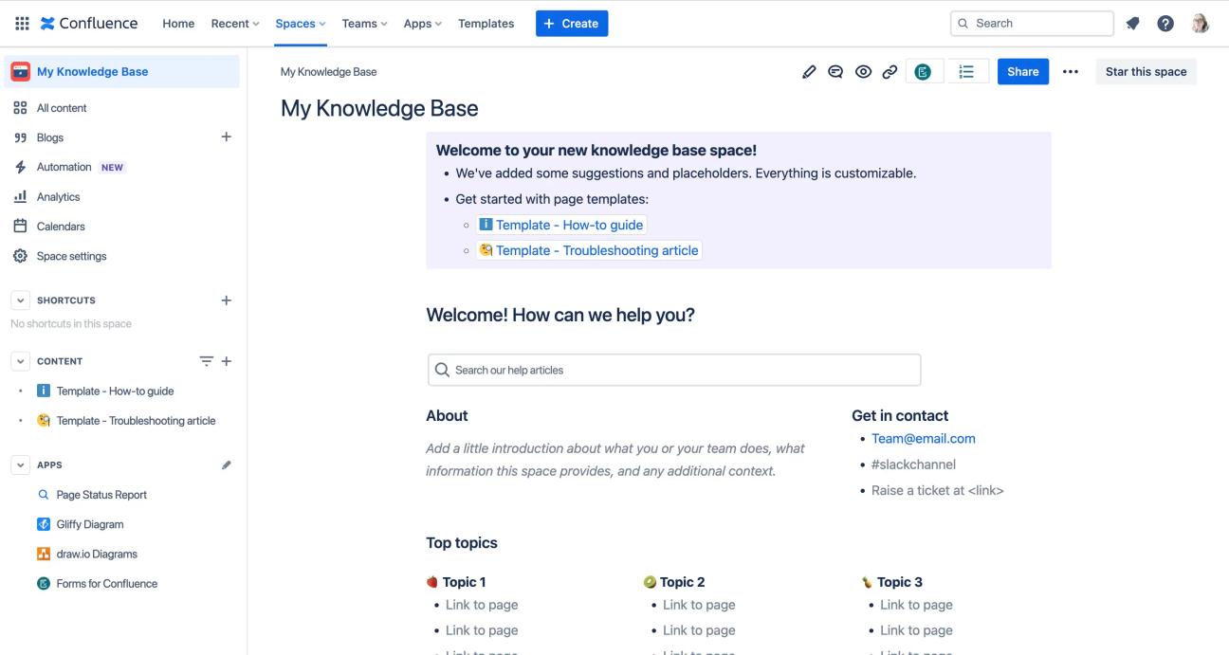Open the Spaces dropdown menu
Viewport: 1229px width, 655px height.
(x=298, y=23)
